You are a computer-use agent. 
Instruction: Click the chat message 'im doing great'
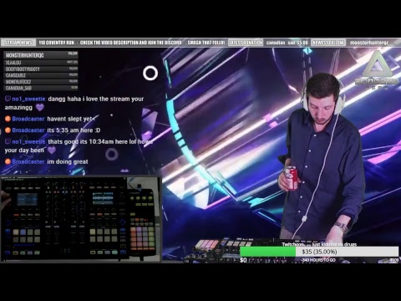[68, 161]
